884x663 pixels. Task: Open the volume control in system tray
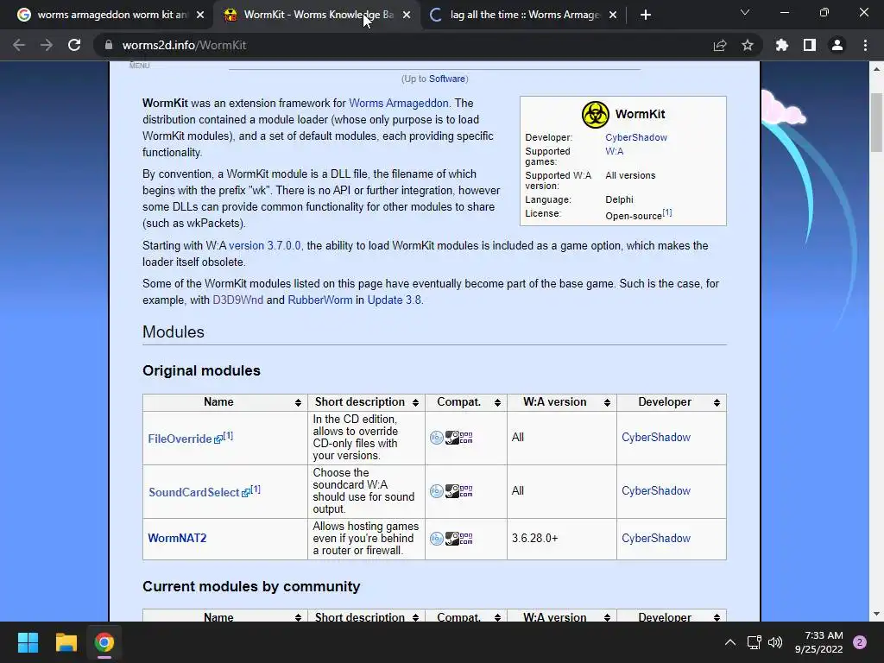pyautogui.click(x=775, y=642)
